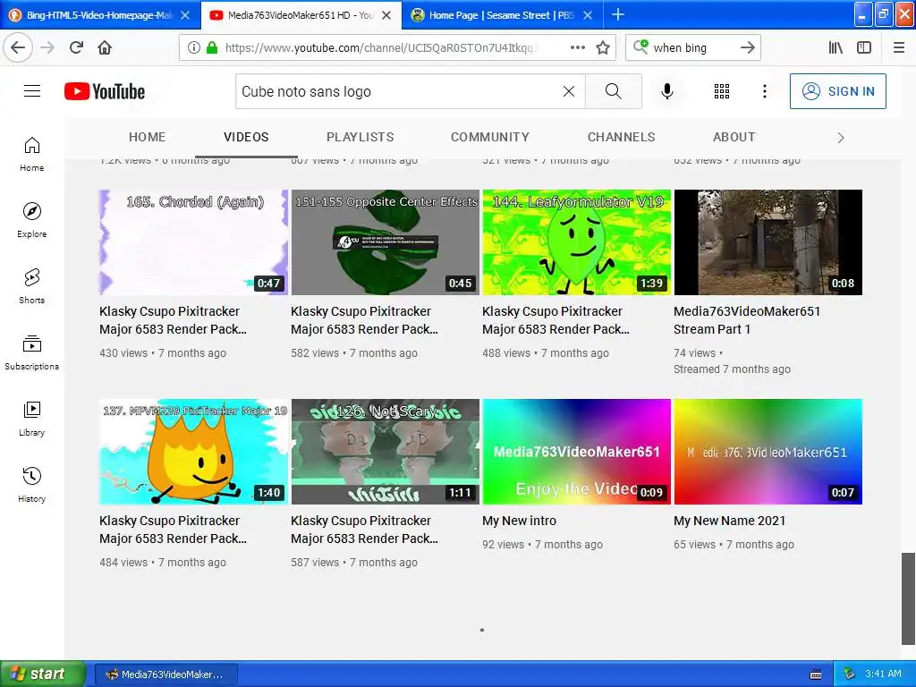Open channel HOME tab

click(x=148, y=137)
